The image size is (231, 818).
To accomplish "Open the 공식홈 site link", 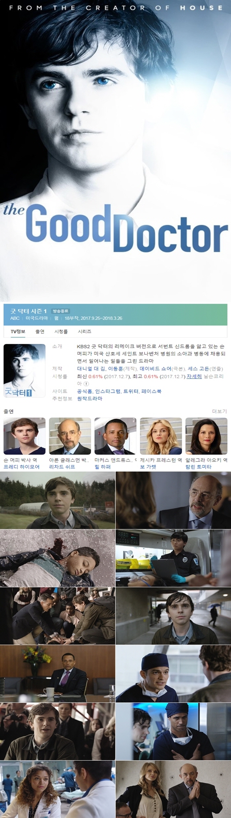I will 84,391.
